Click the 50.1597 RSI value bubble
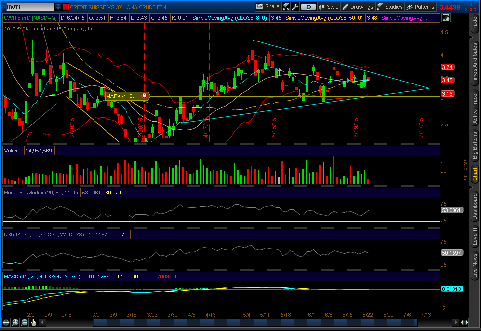 [452, 253]
